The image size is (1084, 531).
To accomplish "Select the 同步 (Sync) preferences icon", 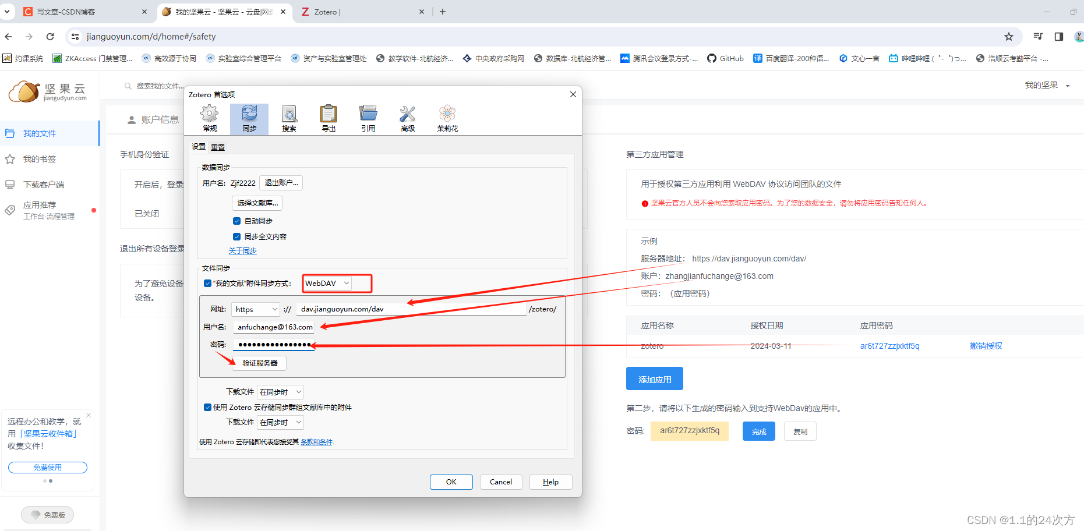I will click(249, 119).
